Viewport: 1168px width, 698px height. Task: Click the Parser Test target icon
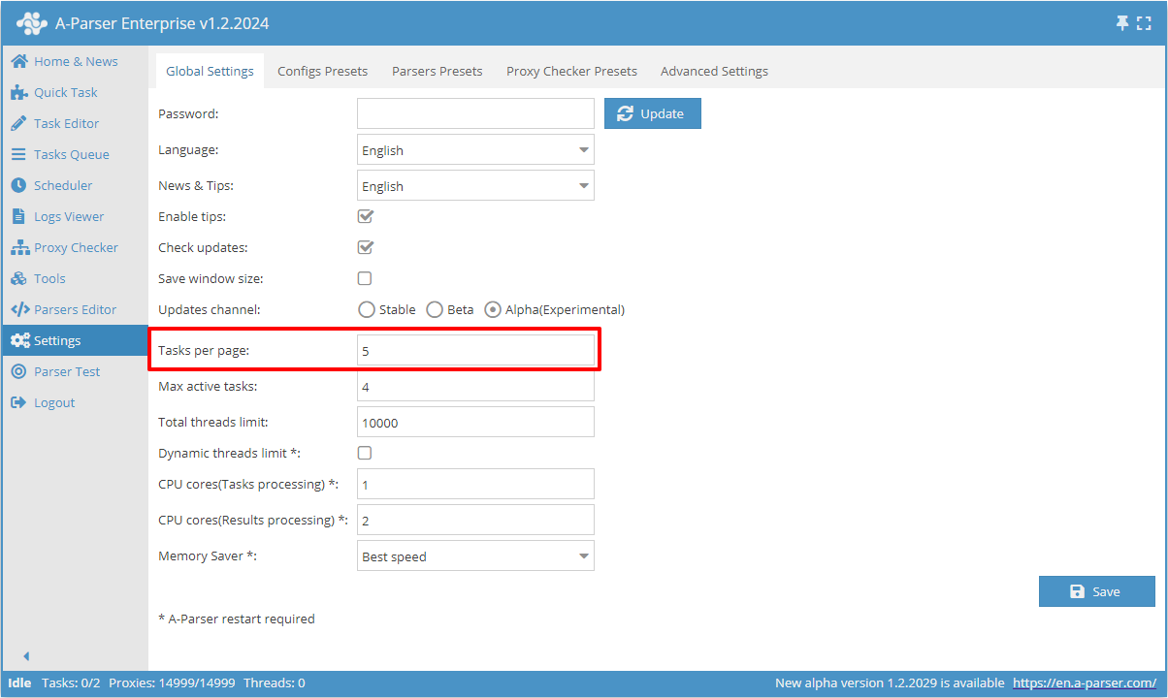click(18, 372)
